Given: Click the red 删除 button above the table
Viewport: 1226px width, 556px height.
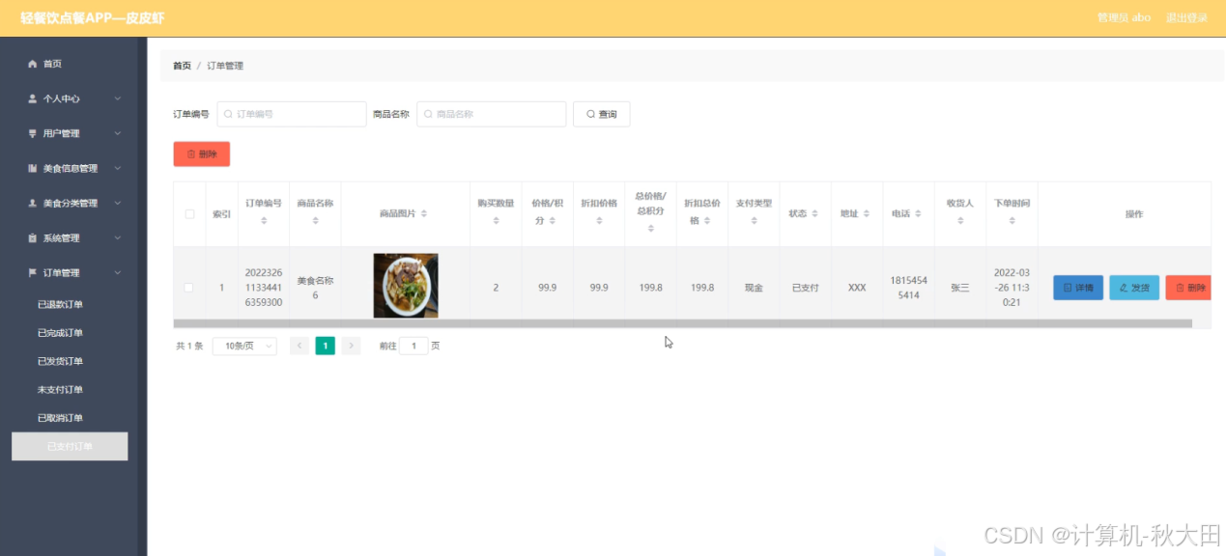Looking at the screenshot, I should 202,154.
